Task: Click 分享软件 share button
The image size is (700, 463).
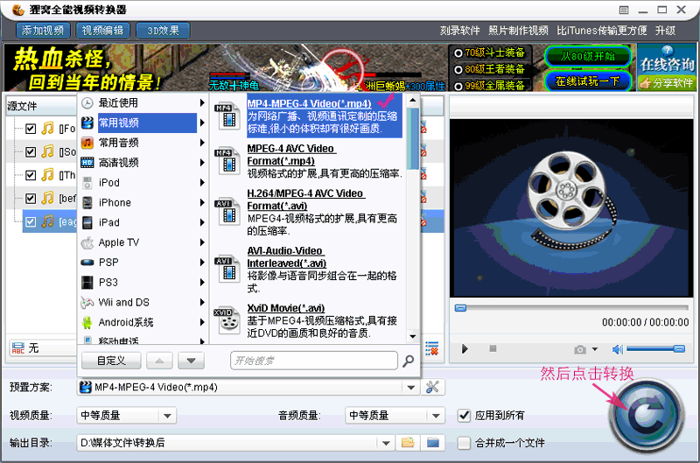Action: [x=667, y=82]
